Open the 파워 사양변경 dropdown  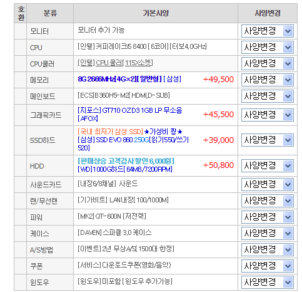click(268, 217)
